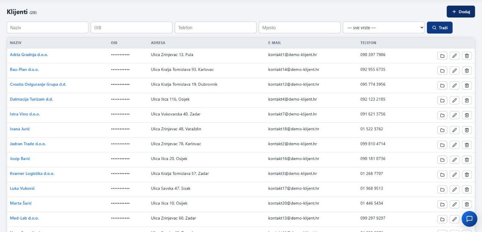Image resolution: width=482 pixels, height=232 pixels.
Task: Open the chat bubble widget
Action: click(469, 219)
